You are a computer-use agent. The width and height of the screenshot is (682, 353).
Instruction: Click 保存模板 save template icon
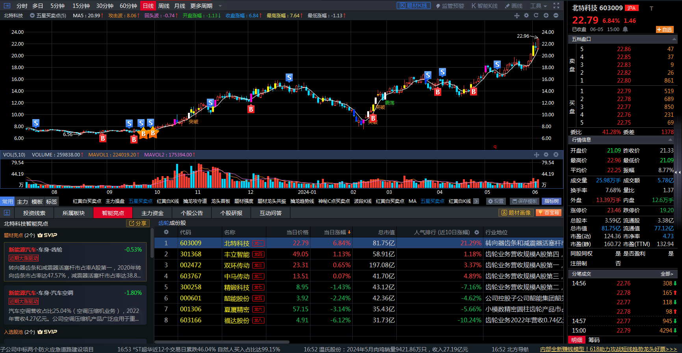click(x=525, y=201)
